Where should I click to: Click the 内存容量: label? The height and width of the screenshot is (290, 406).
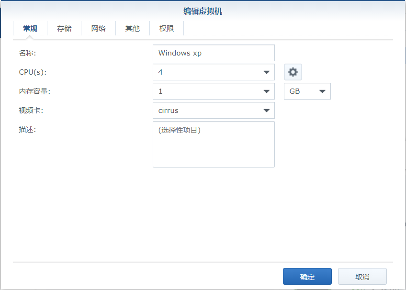(x=34, y=91)
